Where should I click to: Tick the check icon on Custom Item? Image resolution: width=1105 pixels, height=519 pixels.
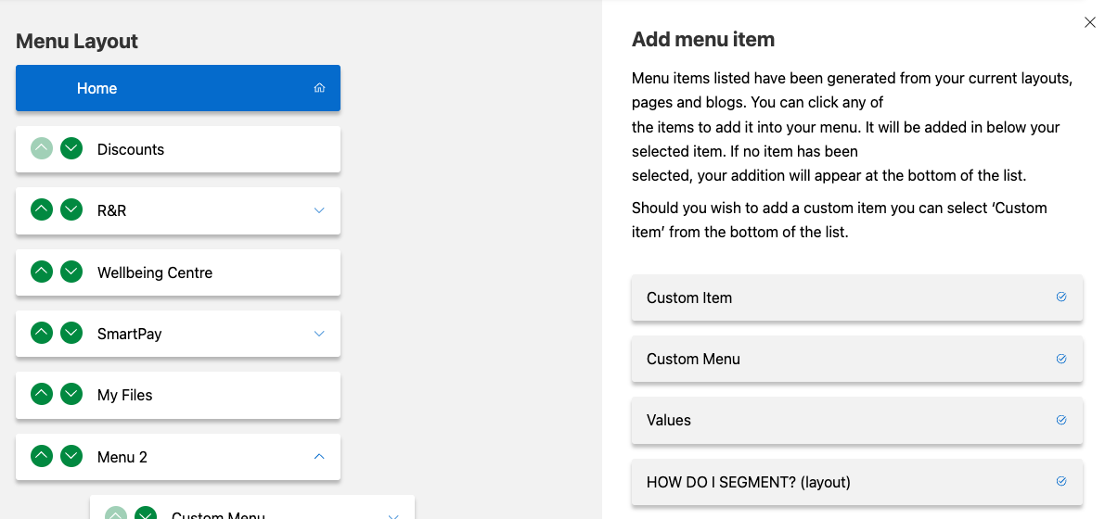pyautogui.click(x=1061, y=297)
